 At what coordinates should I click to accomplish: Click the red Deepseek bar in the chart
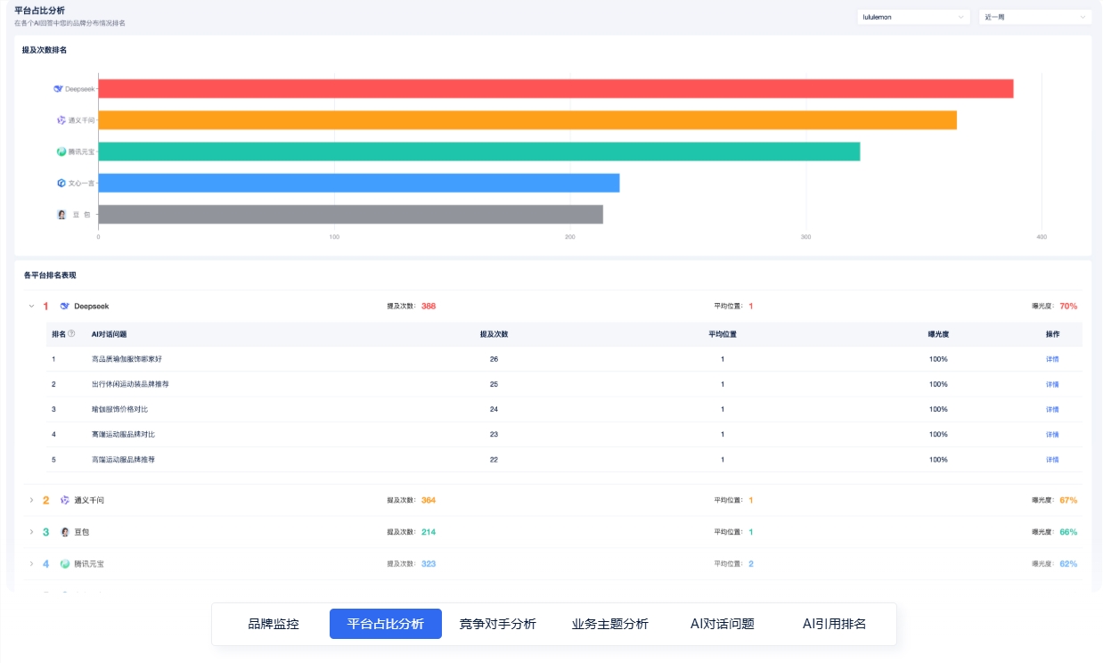pyautogui.click(x=552, y=87)
